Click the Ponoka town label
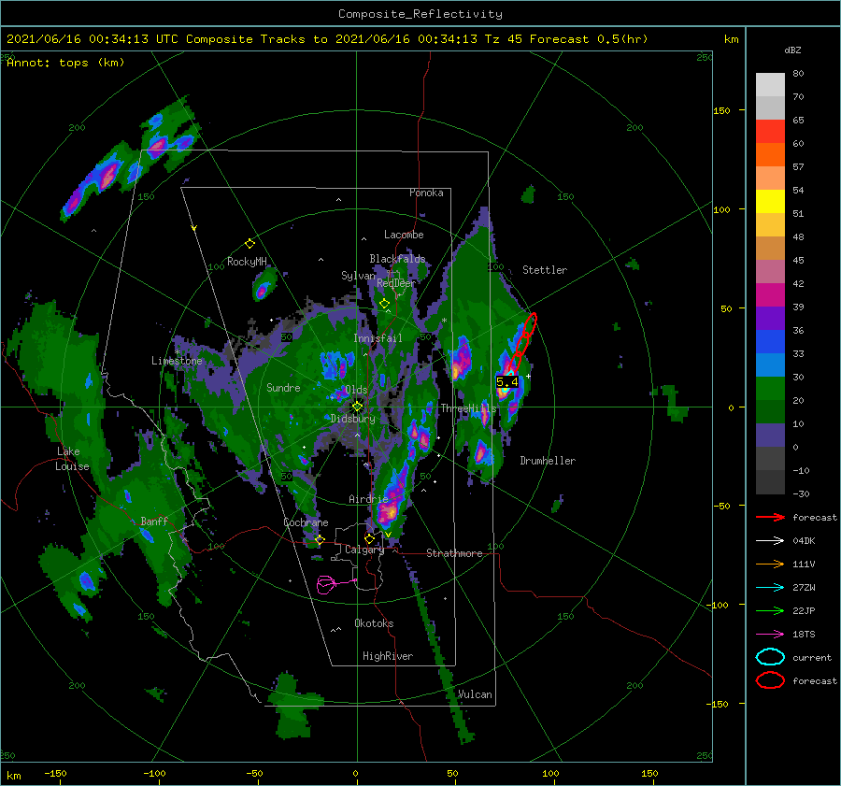Image resolution: width=841 pixels, height=786 pixels. [x=426, y=193]
